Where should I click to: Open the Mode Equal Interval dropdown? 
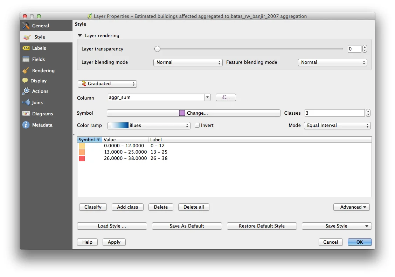tap(337, 125)
